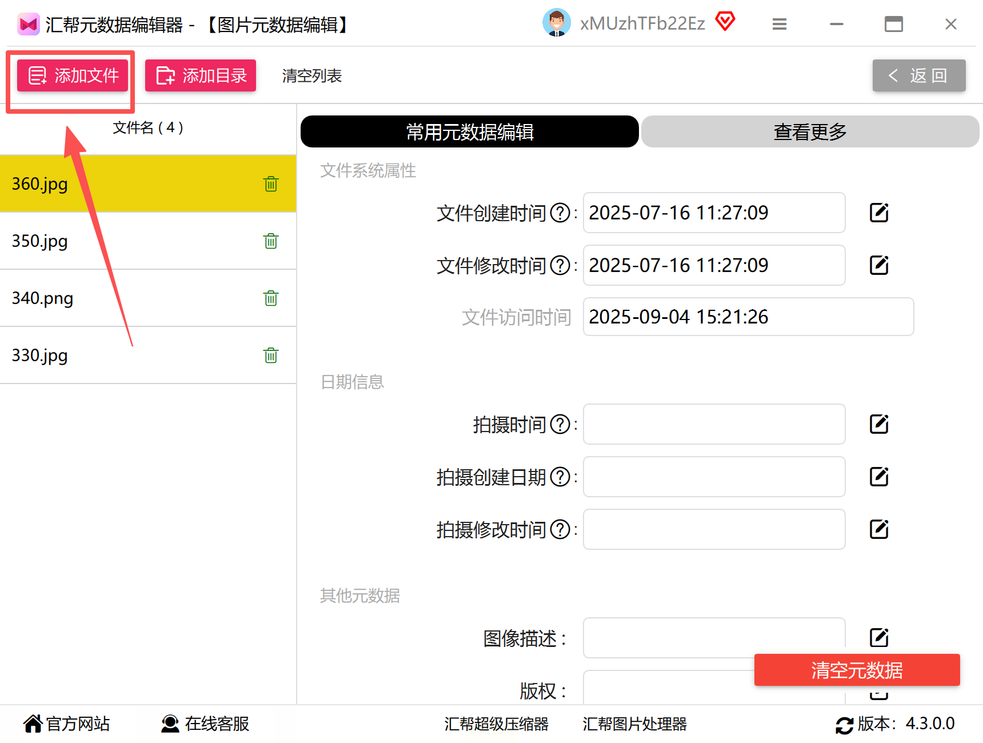This screenshot has width=983, height=743.
Task: Select the 常用元数据编辑 tab
Action: coord(470,131)
